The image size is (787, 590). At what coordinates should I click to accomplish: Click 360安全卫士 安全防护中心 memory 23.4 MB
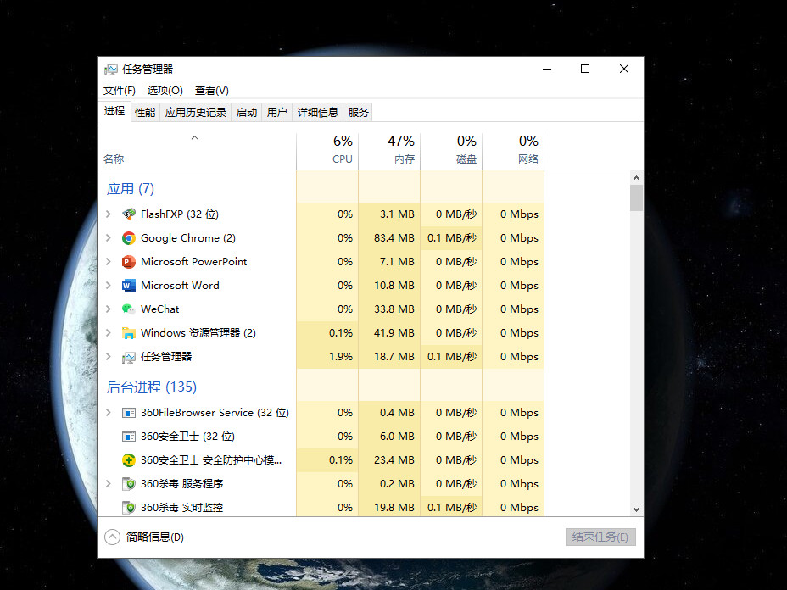394,460
